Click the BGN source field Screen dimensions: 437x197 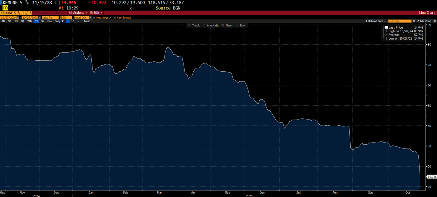66,17
